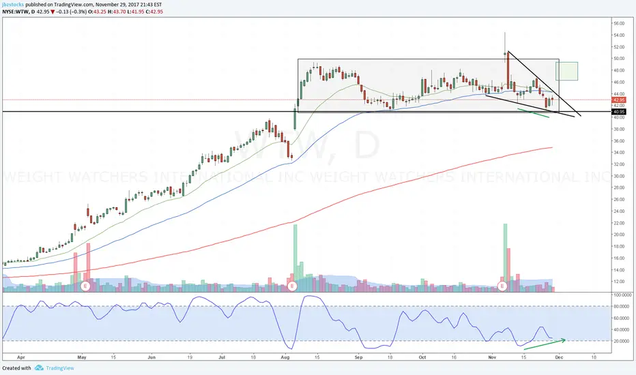Click the H:43.70 high value
Viewport: 636px width, 375px height.
[x=117, y=12]
